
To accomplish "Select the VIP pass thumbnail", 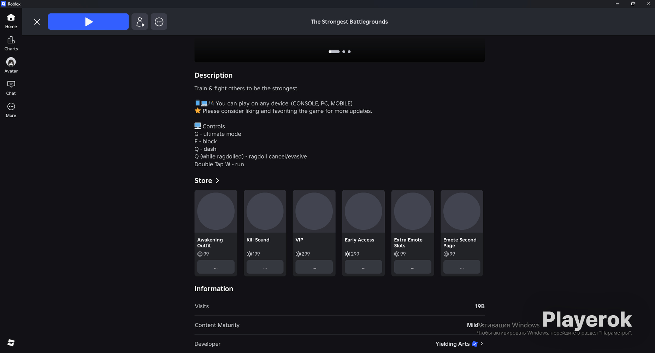I will point(314,211).
